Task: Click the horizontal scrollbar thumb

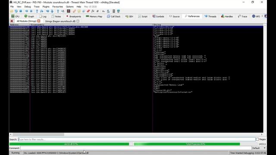Action: pos(38,134)
